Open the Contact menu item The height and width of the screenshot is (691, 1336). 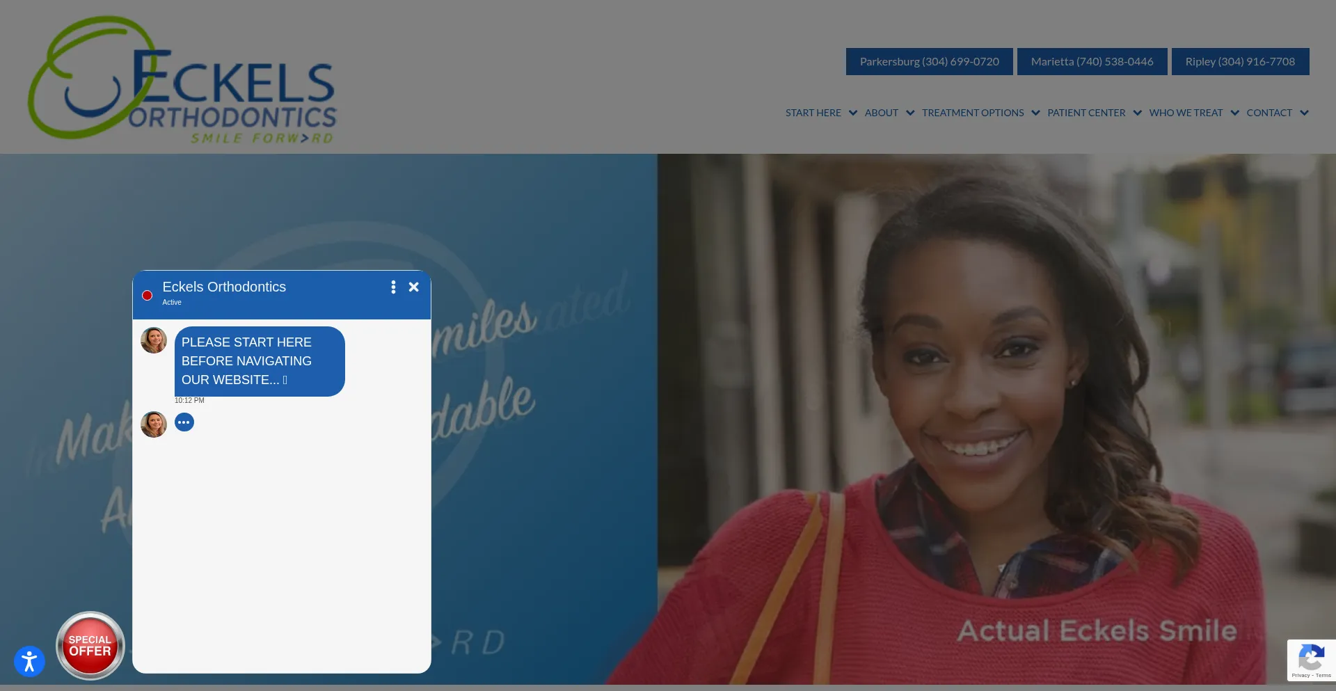coord(1269,113)
